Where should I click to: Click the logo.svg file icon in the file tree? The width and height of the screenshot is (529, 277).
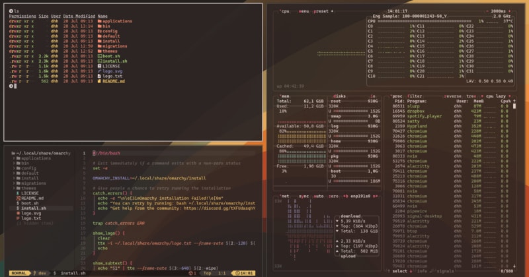point(18,213)
